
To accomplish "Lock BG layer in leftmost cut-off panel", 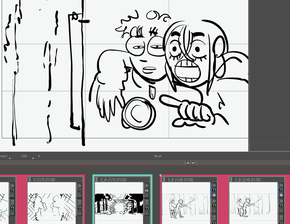I will coord(12,213).
